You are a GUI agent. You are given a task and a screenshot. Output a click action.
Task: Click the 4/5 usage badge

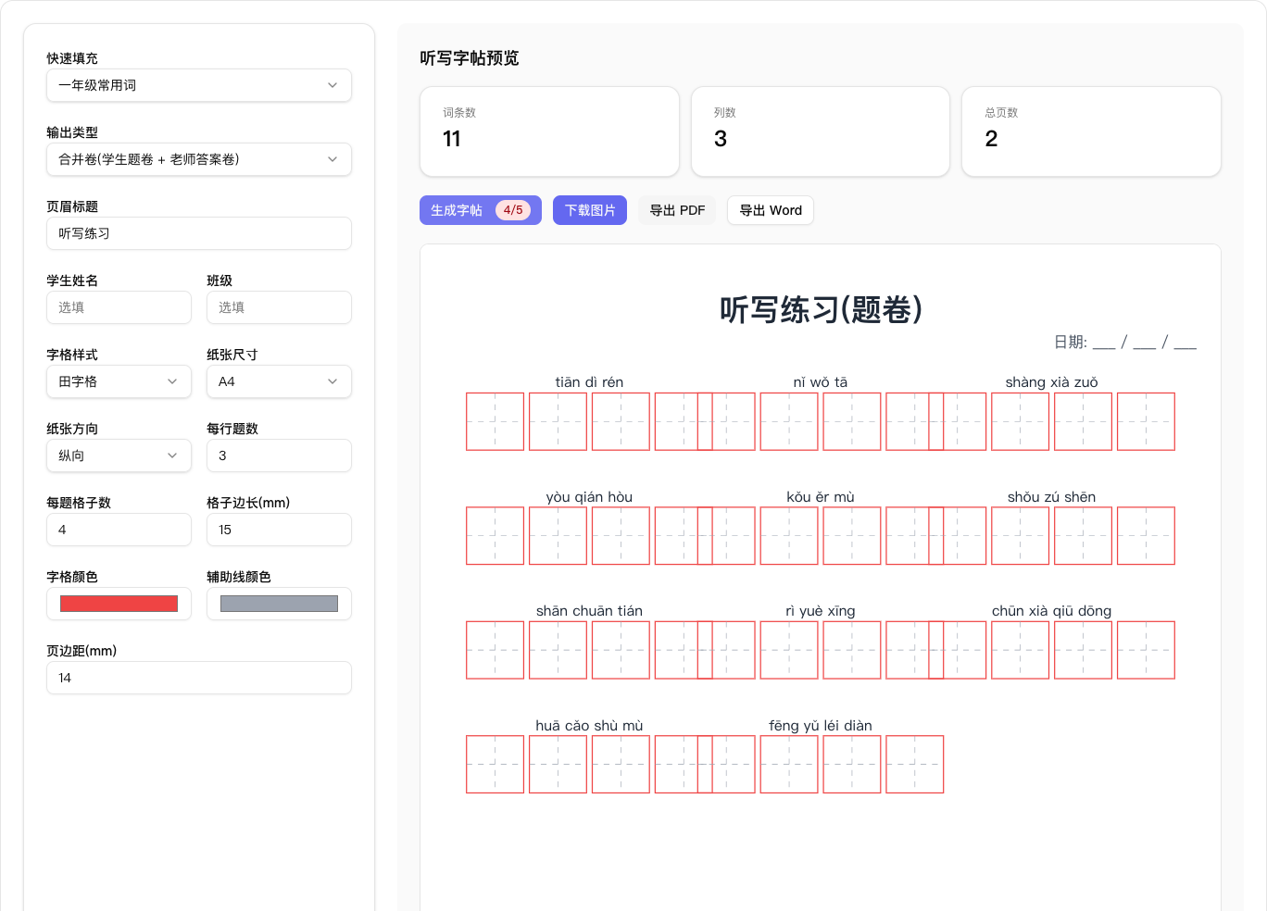513,210
